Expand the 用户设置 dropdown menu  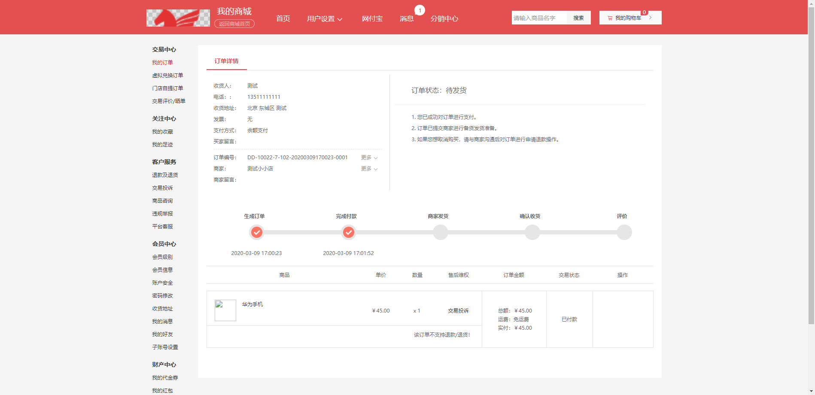325,19
